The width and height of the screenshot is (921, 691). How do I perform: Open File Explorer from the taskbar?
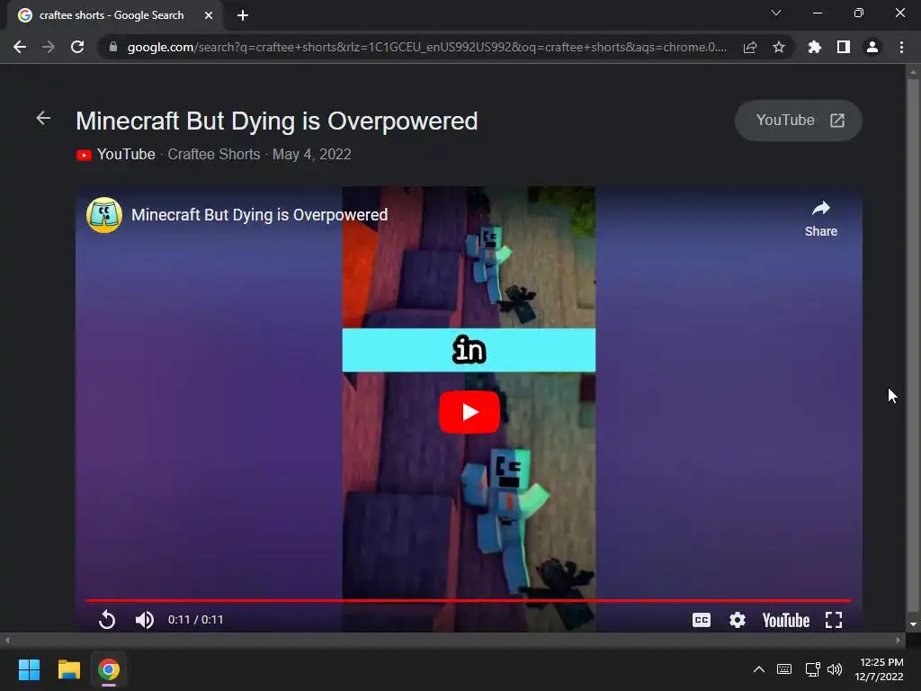[68, 669]
